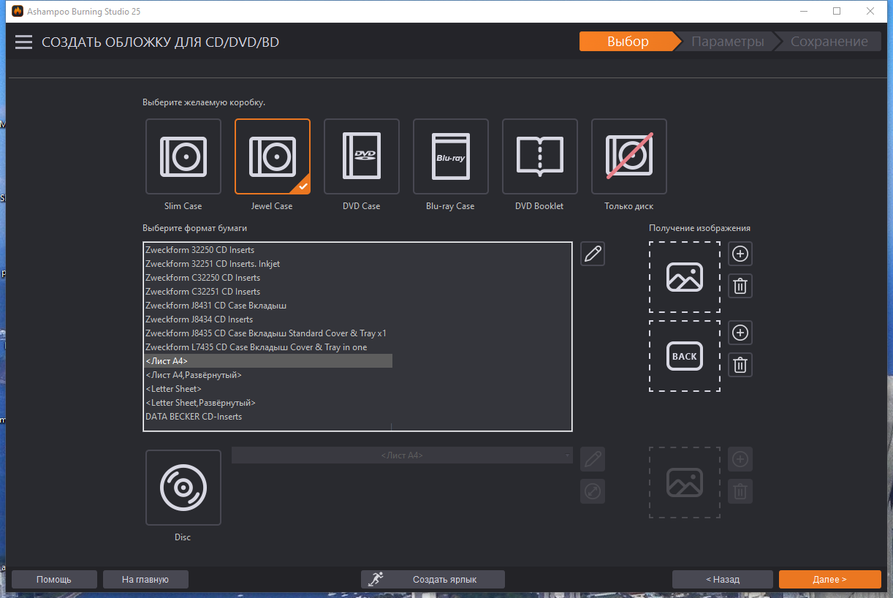This screenshot has height=598, width=893.
Task: Choose the DVD Case box type
Action: (x=361, y=156)
